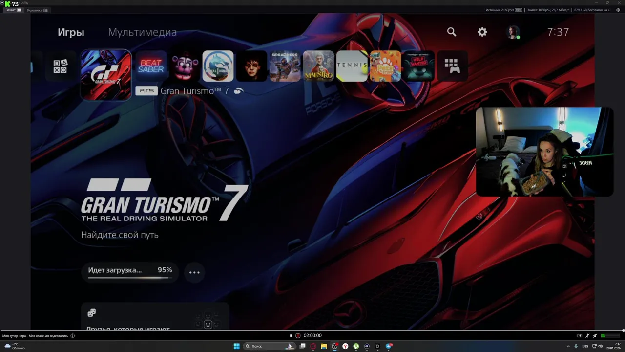625x352 pixels.
Task: Open the PlayStation Store tile
Action: 60,66
